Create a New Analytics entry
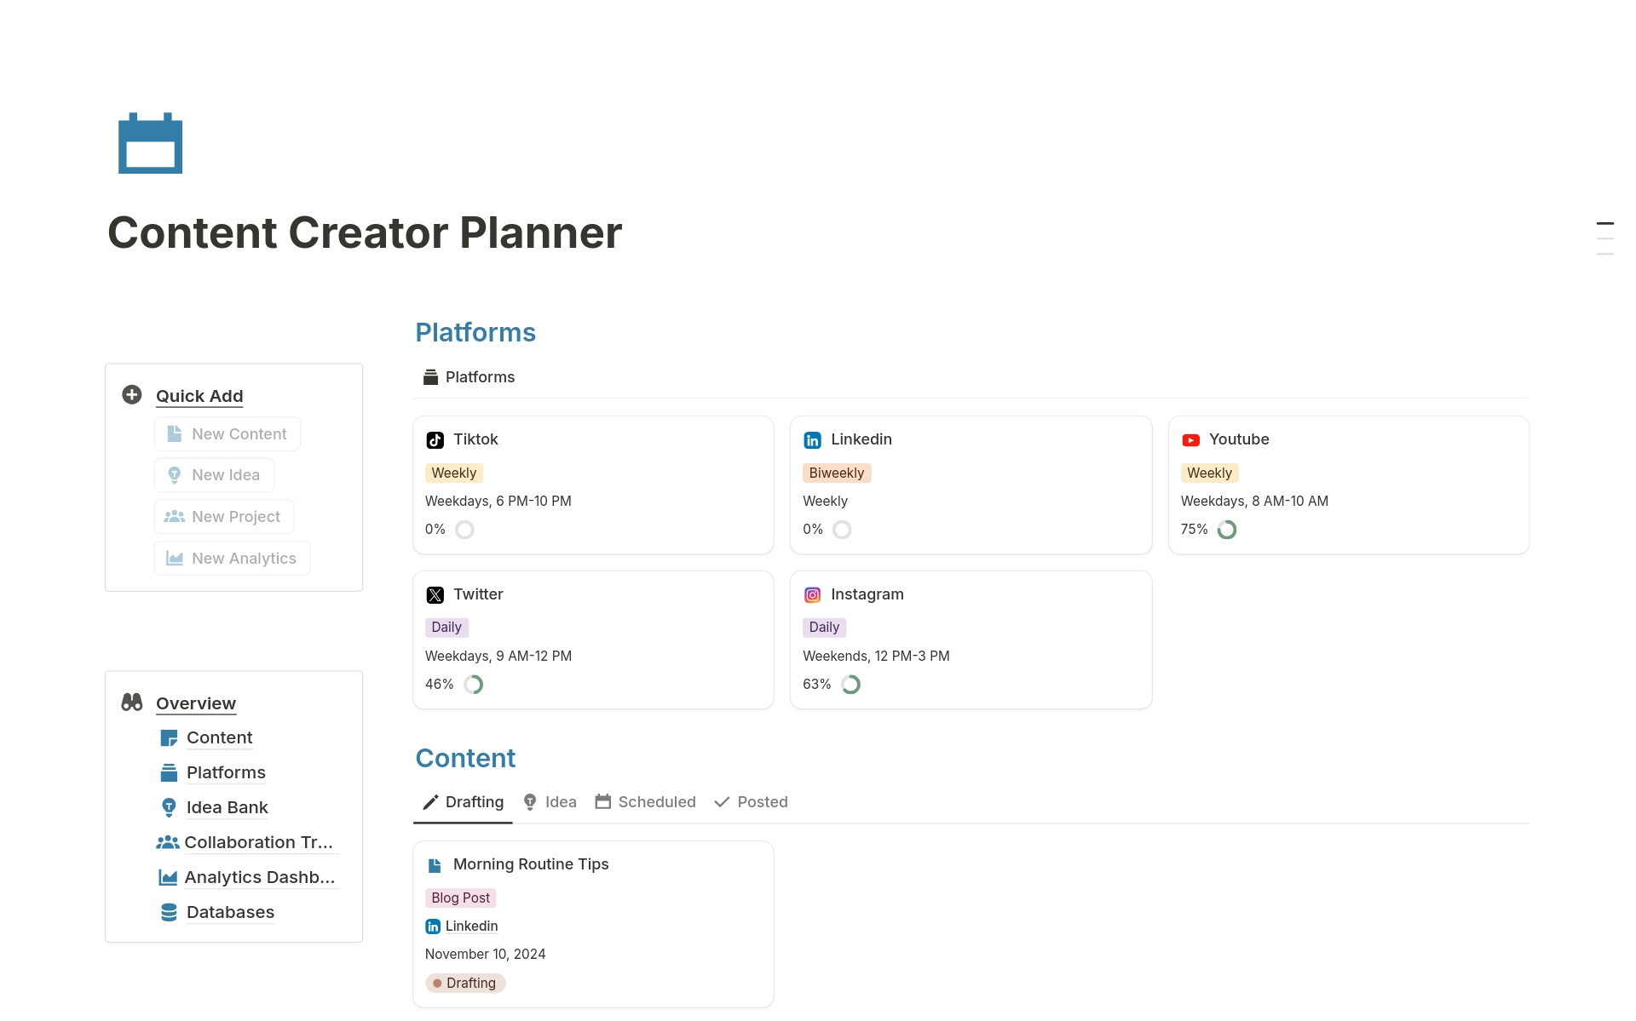Screen dimensions: 1636x1021 pyautogui.click(x=233, y=559)
